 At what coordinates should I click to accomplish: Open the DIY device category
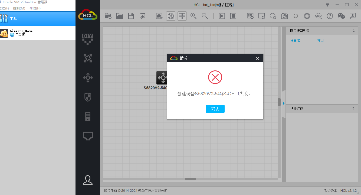(88, 39)
